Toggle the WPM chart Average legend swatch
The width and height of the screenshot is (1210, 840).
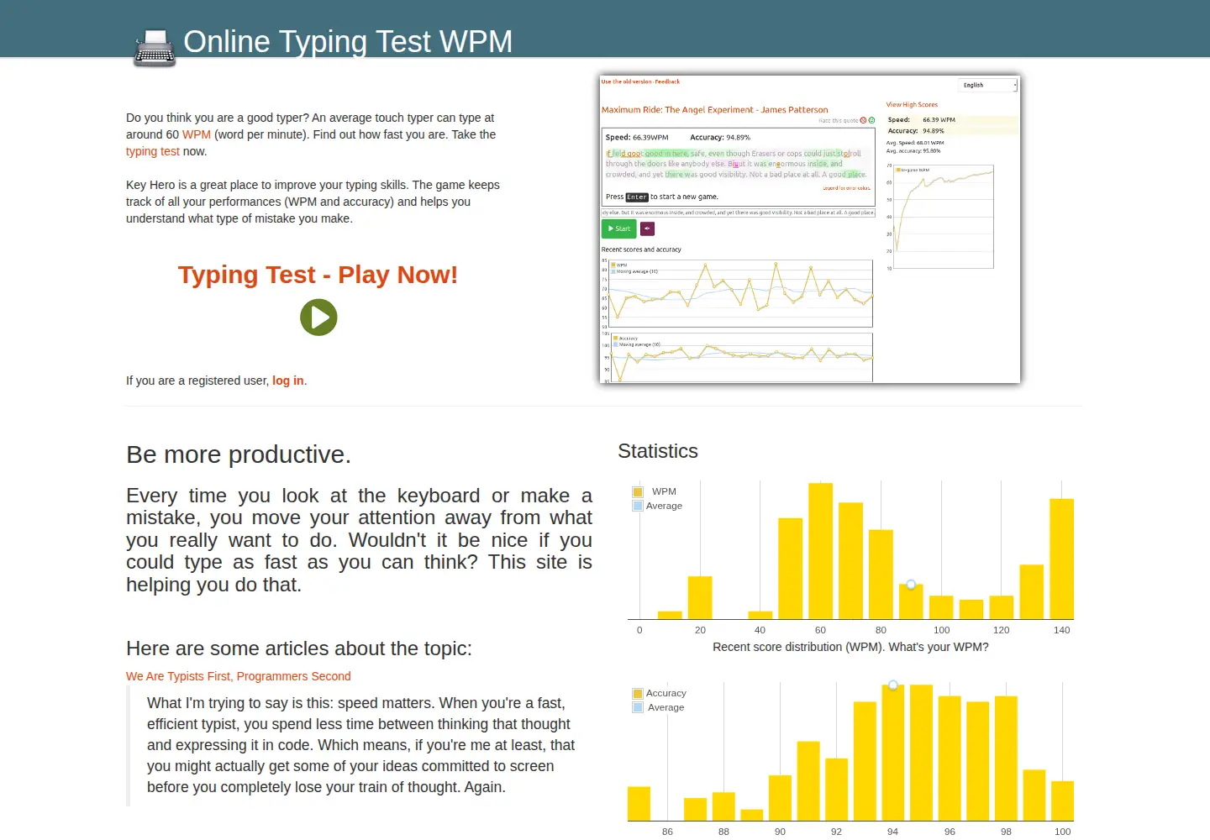pyautogui.click(x=638, y=507)
